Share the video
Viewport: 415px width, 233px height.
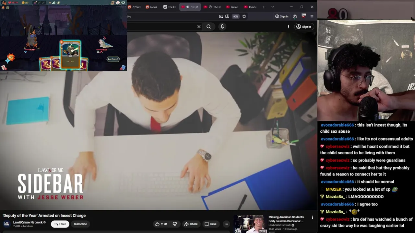tap(191, 224)
